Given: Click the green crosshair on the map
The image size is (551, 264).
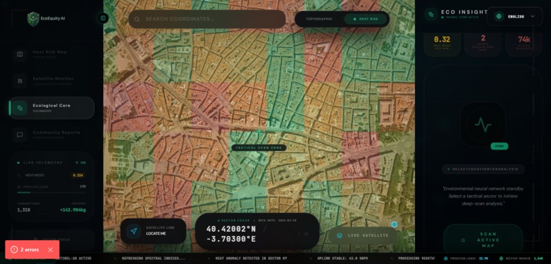Looking at the screenshot, I should tap(259, 132).
